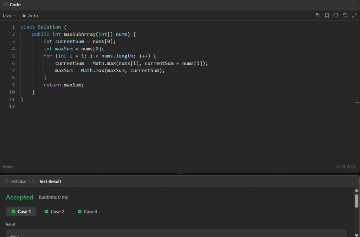
Task: Click the curly braces snippet icon
Action: pyautogui.click(x=336, y=15)
